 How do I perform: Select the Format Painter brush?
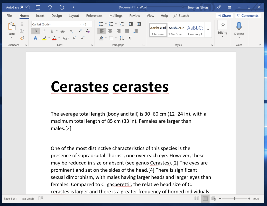tap(22, 38)
